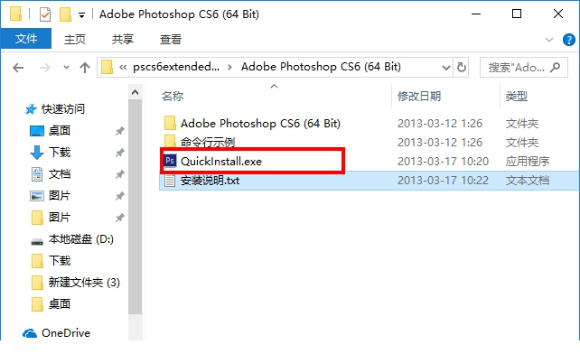Open the recent locations dropdown arrow
This screenshot has height=354, width=580.
point(66,68)
